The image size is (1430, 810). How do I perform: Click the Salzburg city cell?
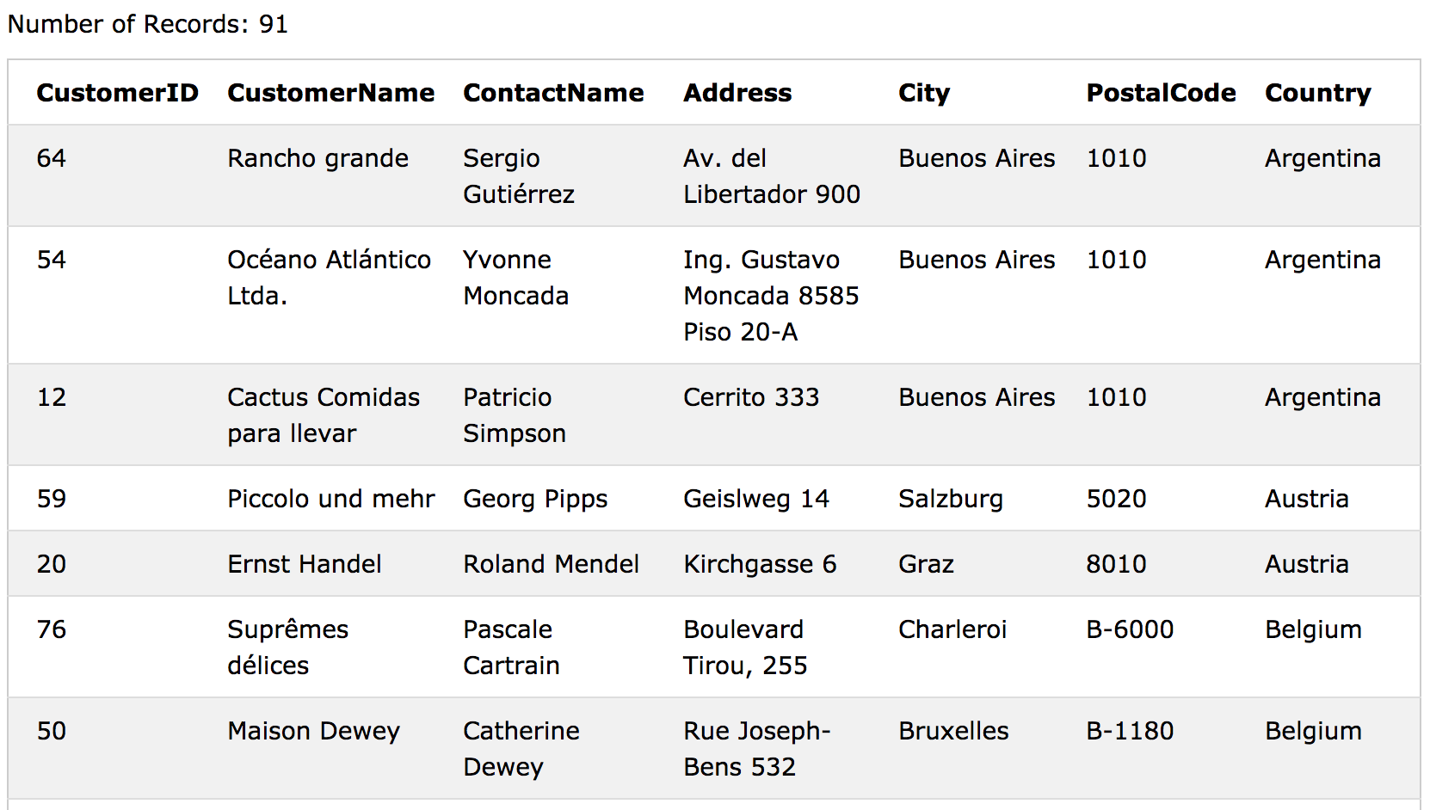pos(951,499)
